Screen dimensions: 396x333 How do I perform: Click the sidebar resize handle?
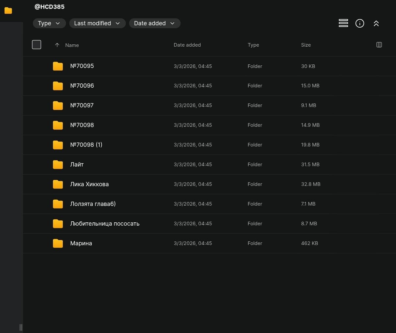[x=21, y=327]
